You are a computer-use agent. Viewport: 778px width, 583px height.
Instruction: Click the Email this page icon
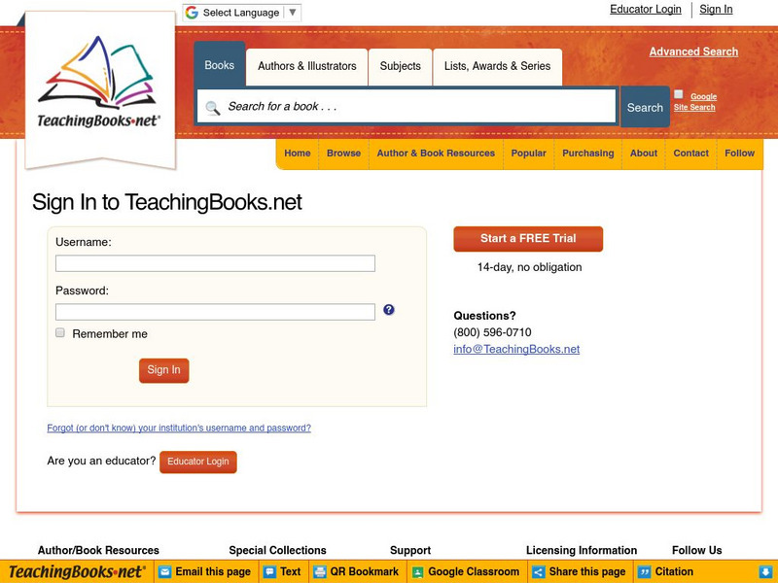[x=166, y=571]
